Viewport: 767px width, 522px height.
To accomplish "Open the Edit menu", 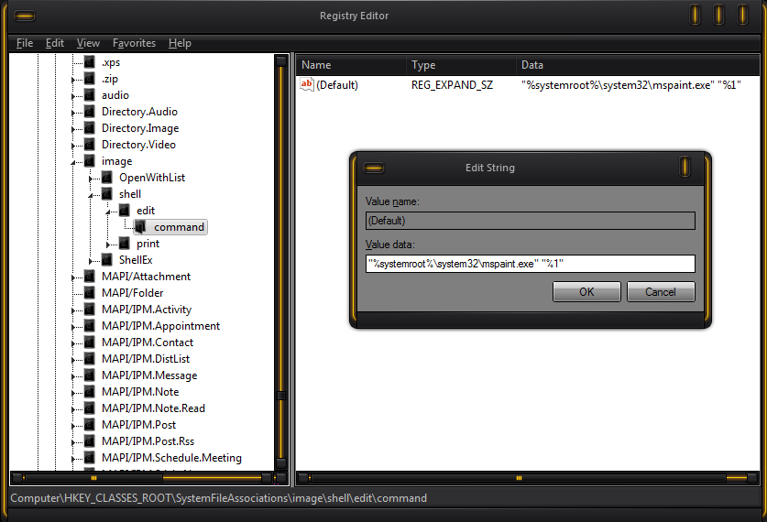I will 55,43.
